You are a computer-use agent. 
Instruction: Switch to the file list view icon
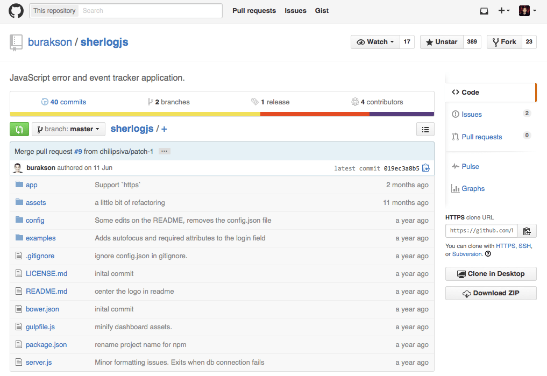point(425,129)
